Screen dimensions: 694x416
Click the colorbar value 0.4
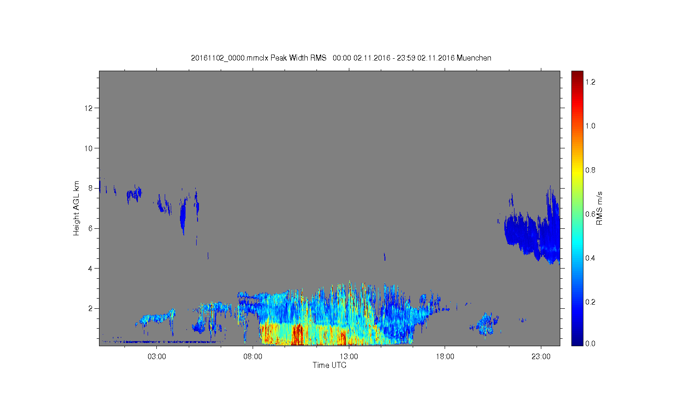point(590,258)
